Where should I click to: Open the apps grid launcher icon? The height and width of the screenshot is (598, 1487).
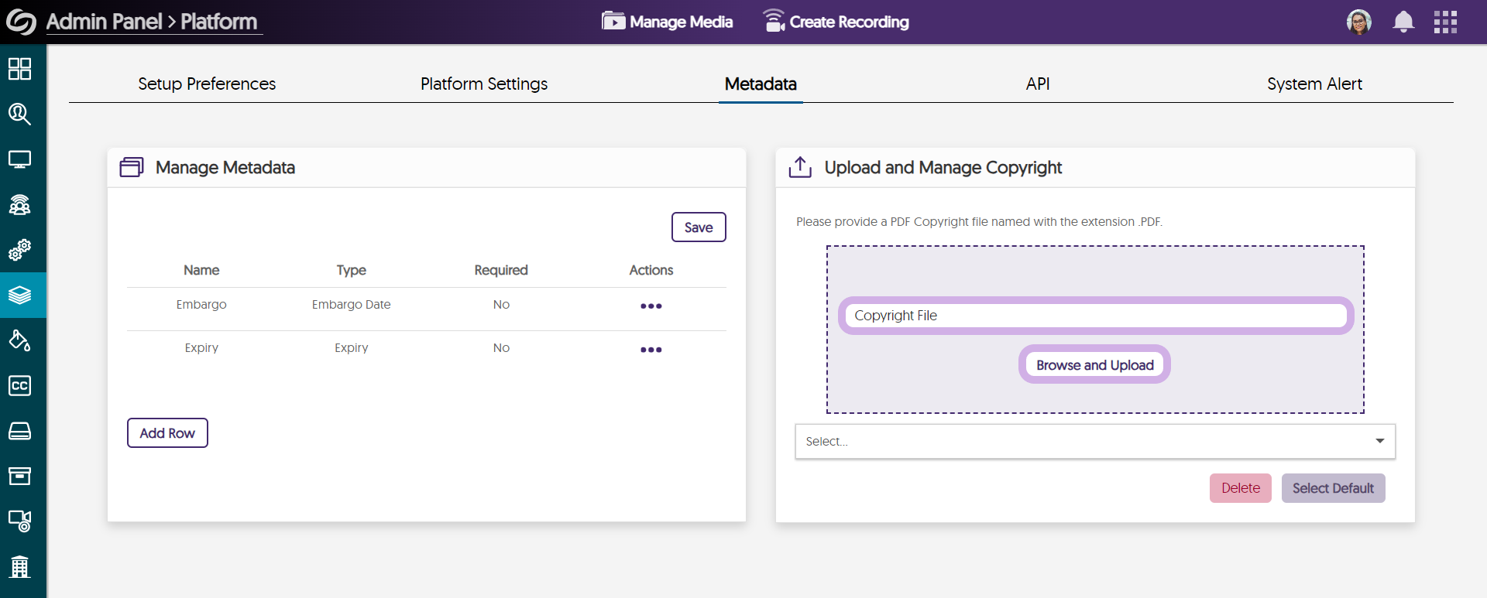pyautogui.click(x=1445, y=22)
